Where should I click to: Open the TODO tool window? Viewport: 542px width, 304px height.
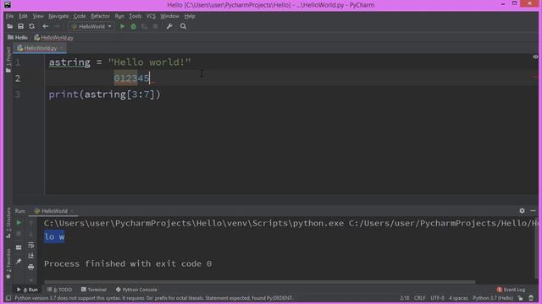pyautogui.click(x=60, y=290)
